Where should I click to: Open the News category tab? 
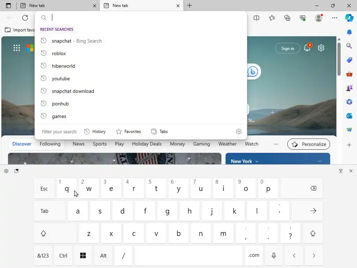pyautogui.click(x=78, y=144)
